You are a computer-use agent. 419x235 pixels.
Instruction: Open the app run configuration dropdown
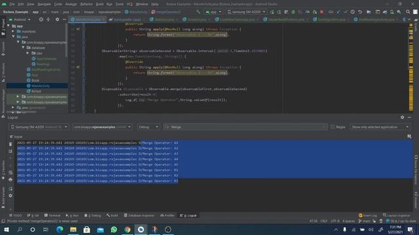click(x=213, y=12)
